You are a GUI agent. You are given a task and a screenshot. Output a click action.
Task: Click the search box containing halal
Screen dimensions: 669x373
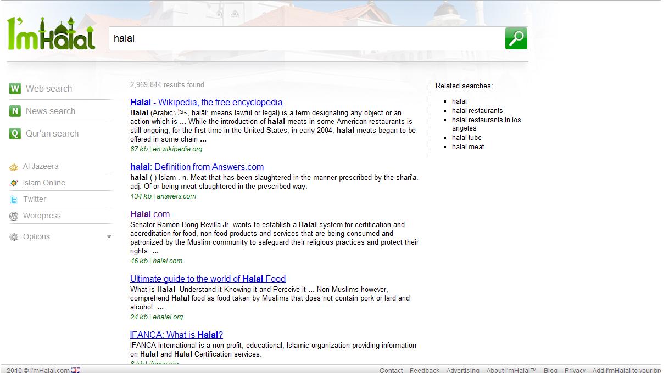pyautogui.click(x=307, y=38)
